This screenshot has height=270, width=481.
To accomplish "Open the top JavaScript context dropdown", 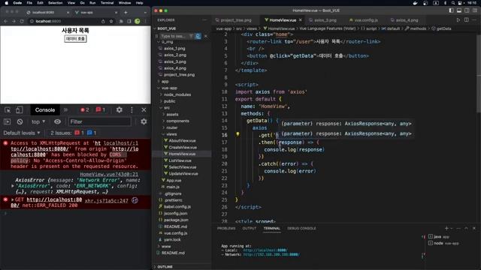I will tap(38, 121).
